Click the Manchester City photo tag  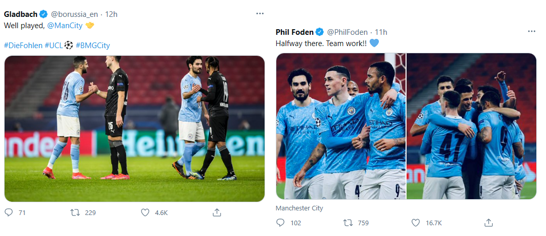tap(299, 208)
